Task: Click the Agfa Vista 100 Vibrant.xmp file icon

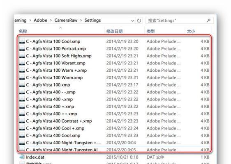Action: pyautogui.click(x=22, y=63)
